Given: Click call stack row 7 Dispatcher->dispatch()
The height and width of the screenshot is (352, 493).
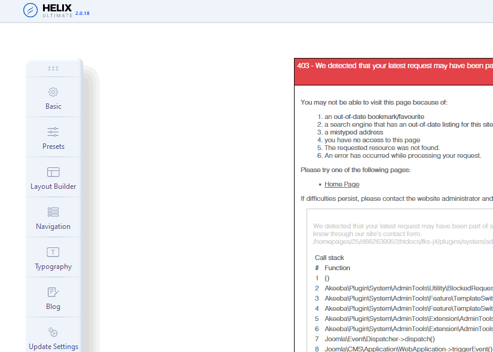Looking at the screenshot, I should tap(379, 339).
